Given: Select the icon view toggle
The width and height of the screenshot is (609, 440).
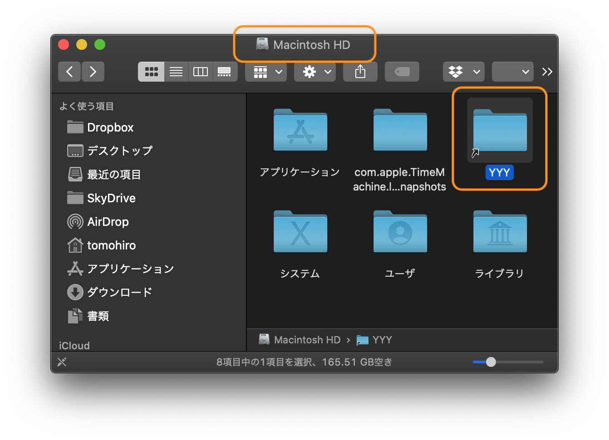Looking at the screenshot, I should click(151, 71).
